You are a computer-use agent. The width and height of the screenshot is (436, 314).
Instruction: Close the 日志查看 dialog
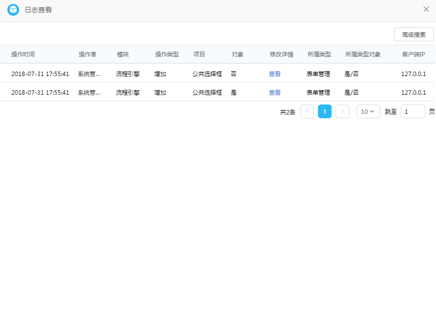(x=426, y=9)
